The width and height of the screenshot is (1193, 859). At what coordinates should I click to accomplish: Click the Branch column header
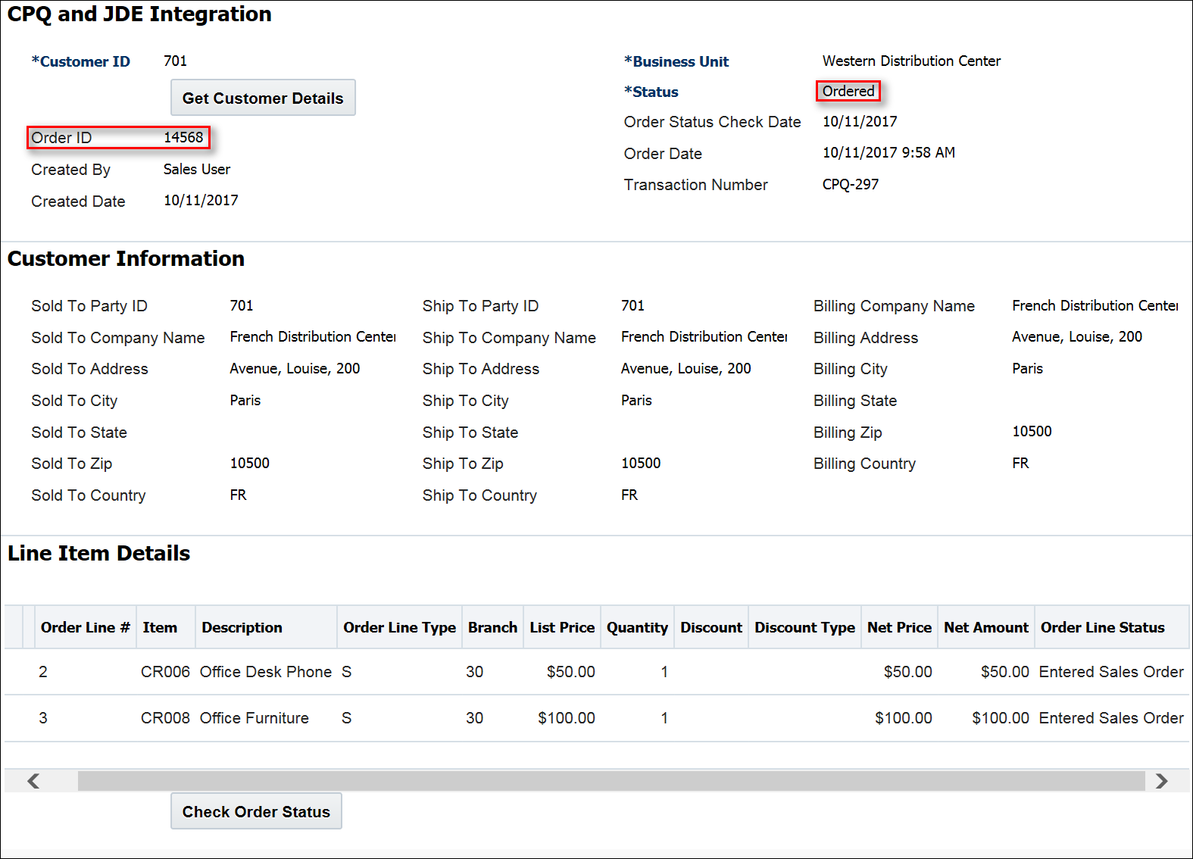(492, 627)
